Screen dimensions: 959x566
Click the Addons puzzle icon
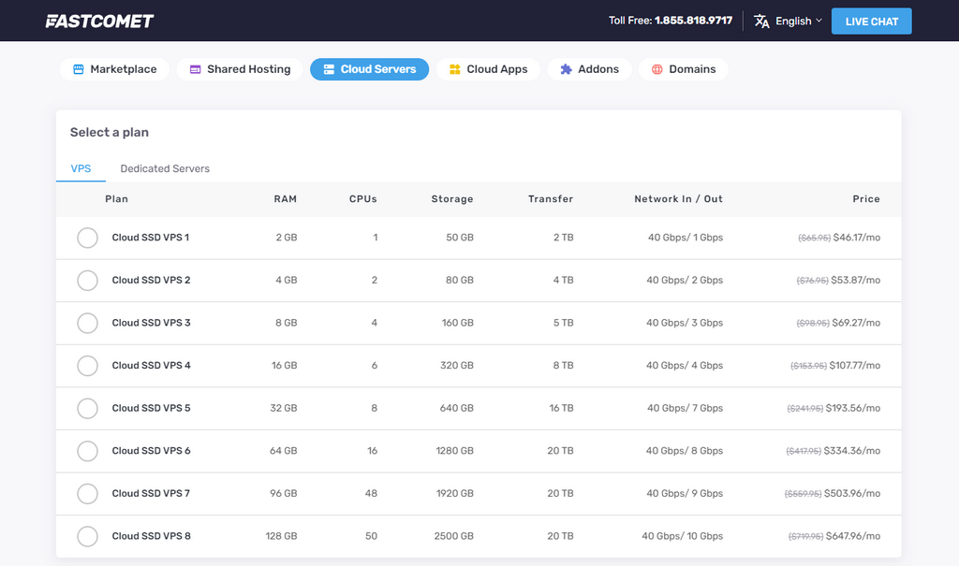point(566,68)
